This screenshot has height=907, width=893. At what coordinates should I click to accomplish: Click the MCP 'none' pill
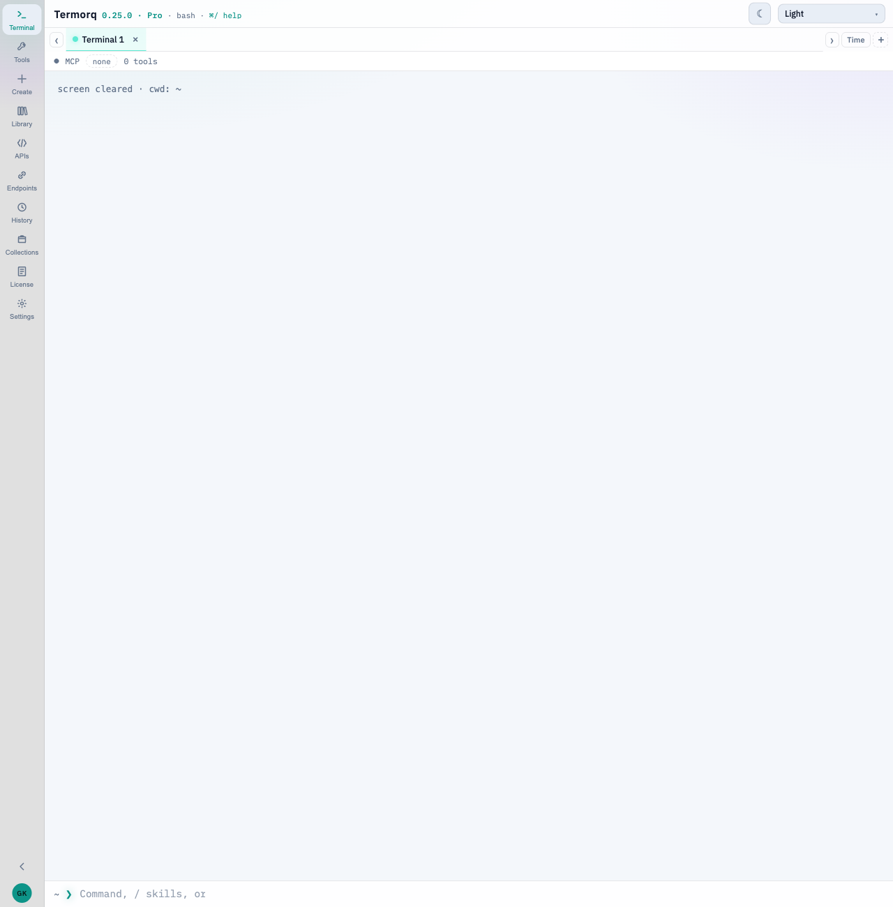102,61
